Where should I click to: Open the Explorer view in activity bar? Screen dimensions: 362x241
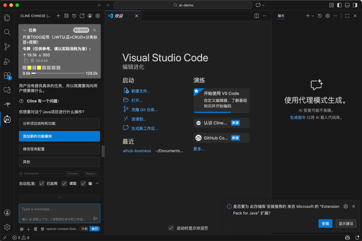7,17
